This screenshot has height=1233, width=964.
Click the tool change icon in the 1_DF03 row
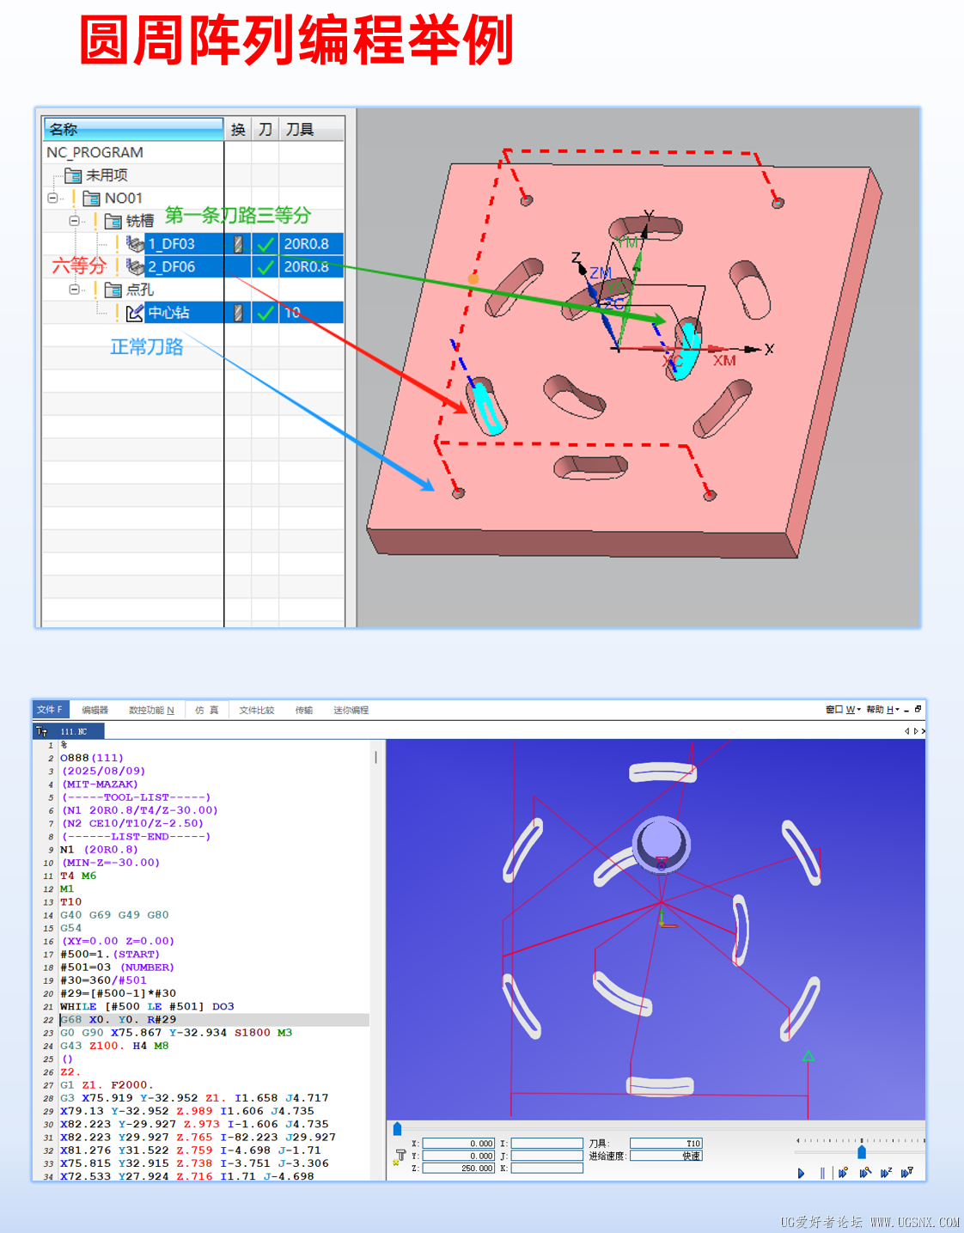pyautogui.click(x=238, y=244)
